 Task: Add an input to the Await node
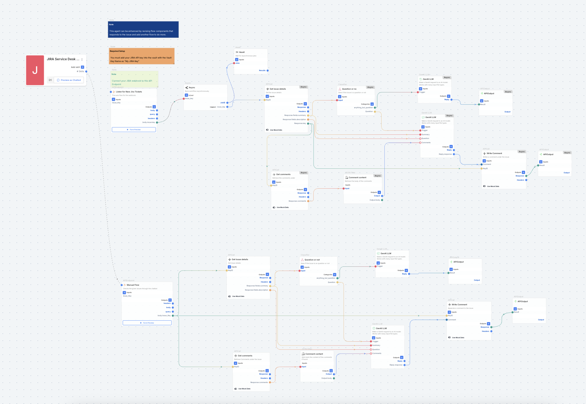(237, 60)
